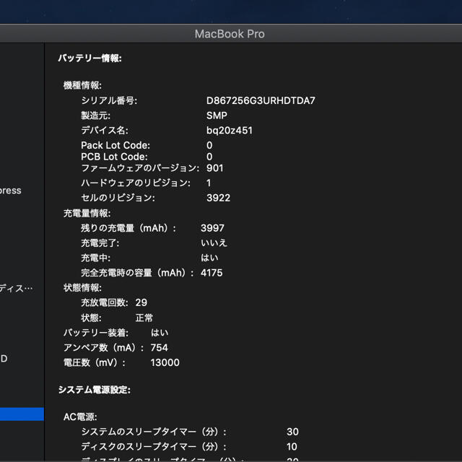The image size is (462, 462).
Task: Select system sleep timer value 30
Action: (x=292, y=432)
